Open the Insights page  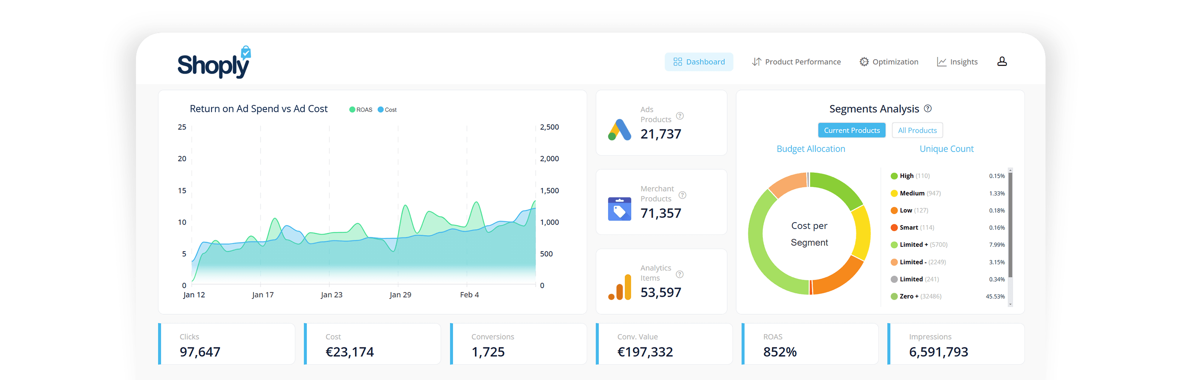(957, 62)
